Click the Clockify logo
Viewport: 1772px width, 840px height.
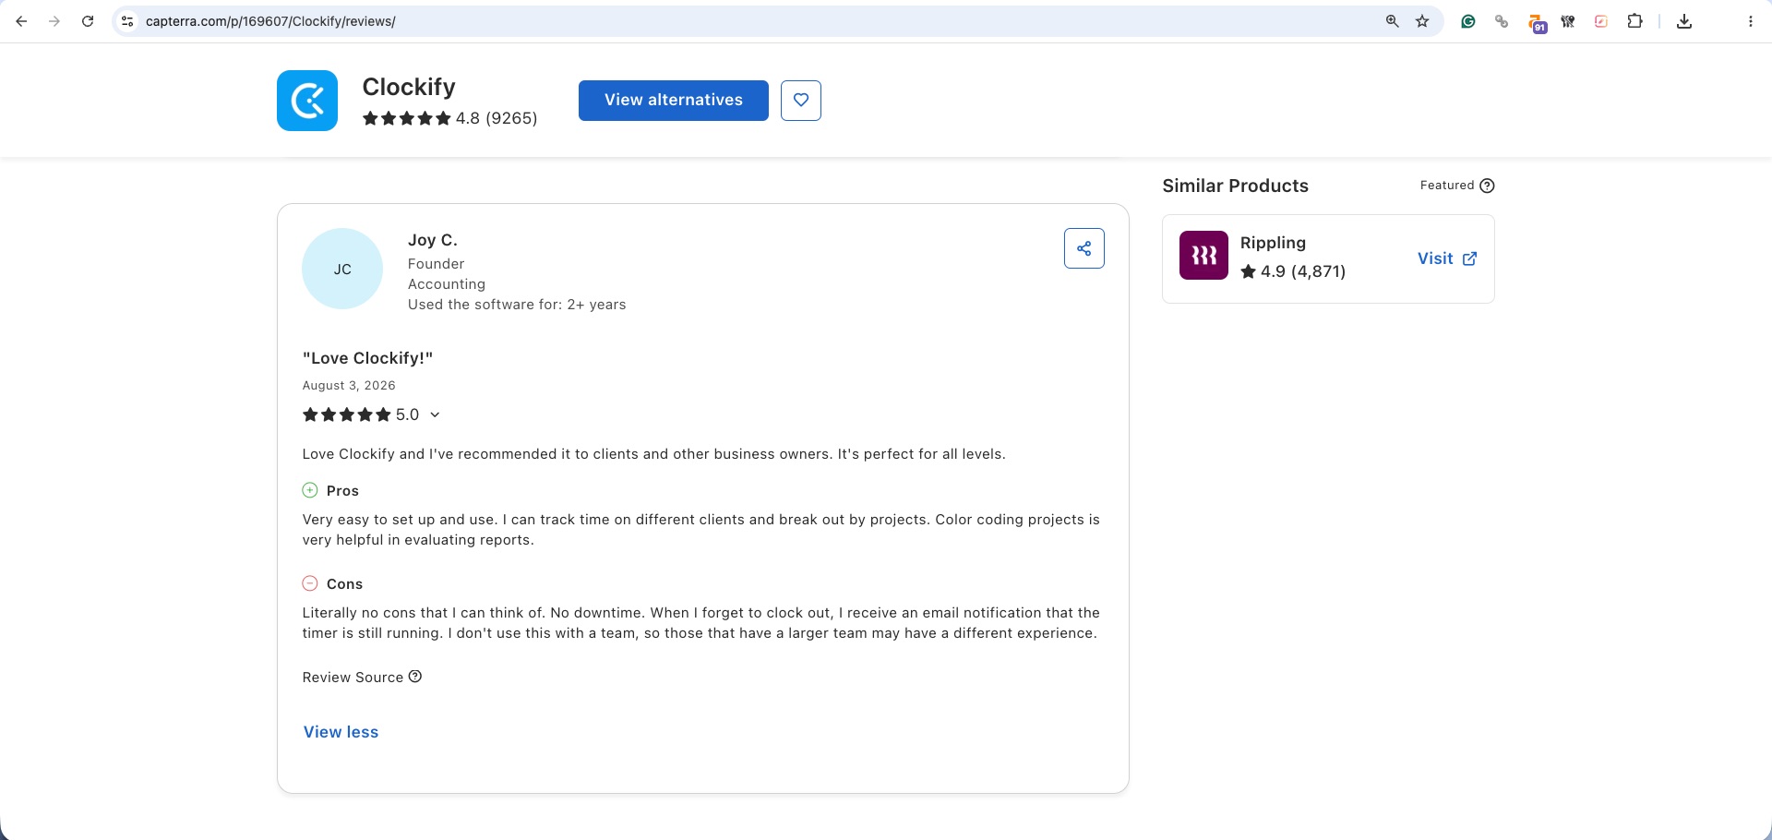click(307, 101)
